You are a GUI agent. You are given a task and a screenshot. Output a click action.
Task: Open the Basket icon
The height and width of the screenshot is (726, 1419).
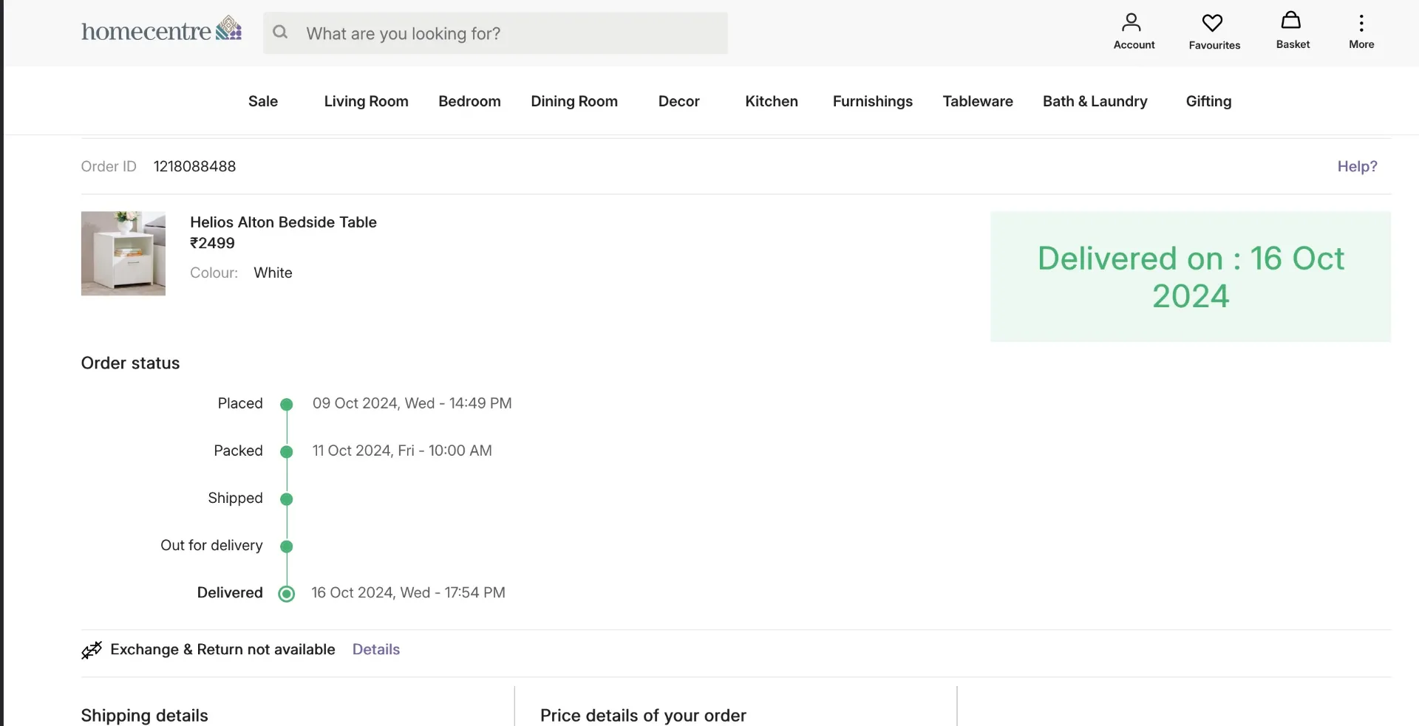(x=1292, y=21)
